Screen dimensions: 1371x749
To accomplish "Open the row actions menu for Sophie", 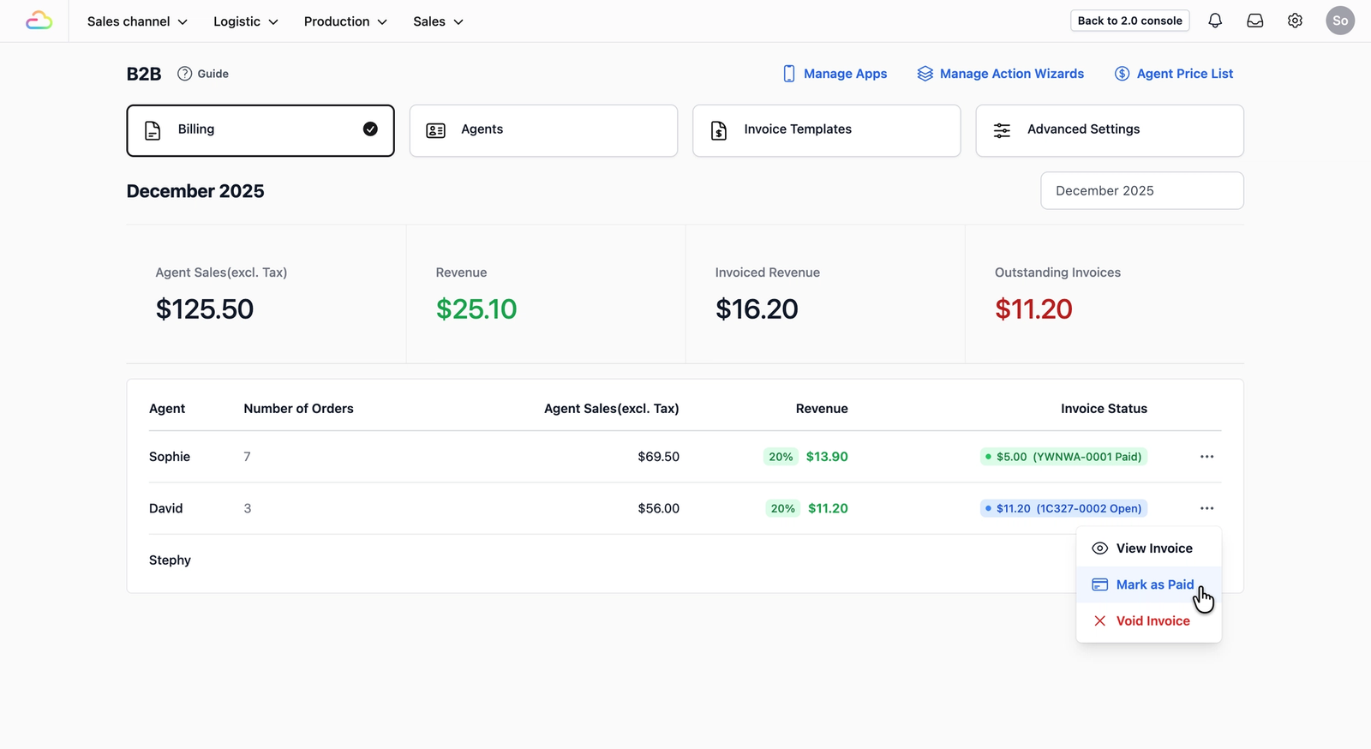I will (1206, 457).
